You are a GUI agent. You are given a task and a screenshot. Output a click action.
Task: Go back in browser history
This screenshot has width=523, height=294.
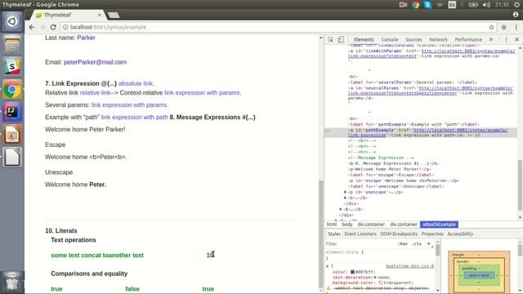(x=32, y=27)
